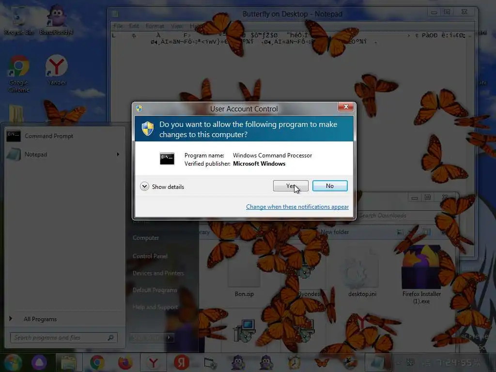
Task: Open red Yandex Я taskbar icon
Action: pyautogui.click(x=182, y=362)
